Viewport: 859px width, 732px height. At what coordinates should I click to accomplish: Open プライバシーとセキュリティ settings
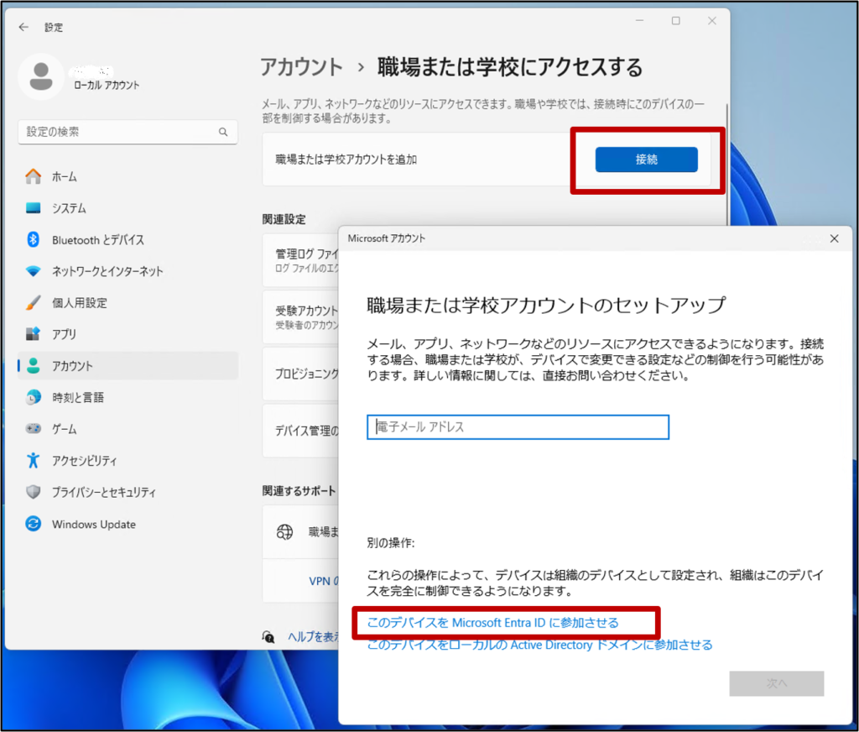[128, 492]
